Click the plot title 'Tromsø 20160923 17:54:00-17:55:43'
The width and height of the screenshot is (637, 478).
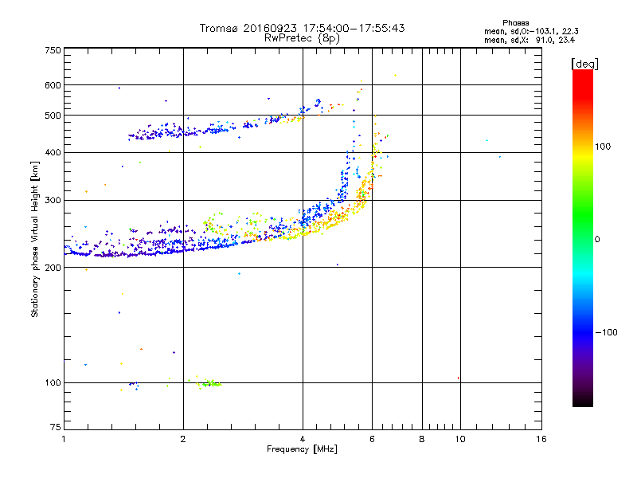(302, 28)
